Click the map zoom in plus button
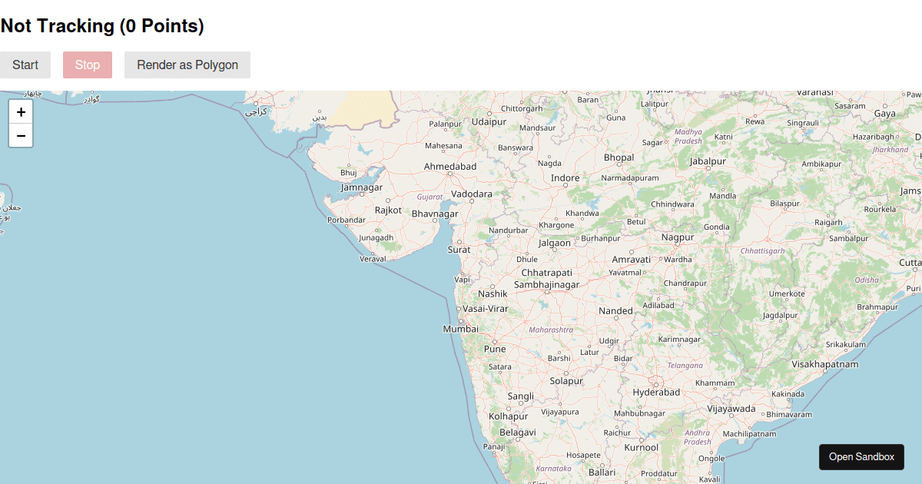 click(x=21, y=111)
